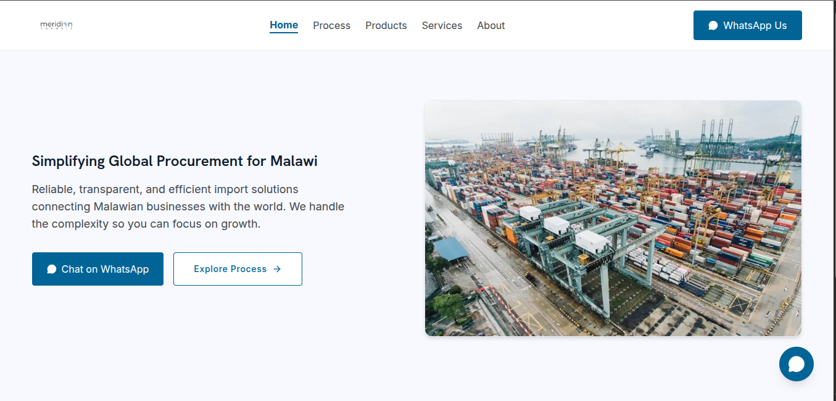The width and height of the screenshot is (836, 401).
Task: Click the blue roofed building in photo
Action: click(450, 249)
